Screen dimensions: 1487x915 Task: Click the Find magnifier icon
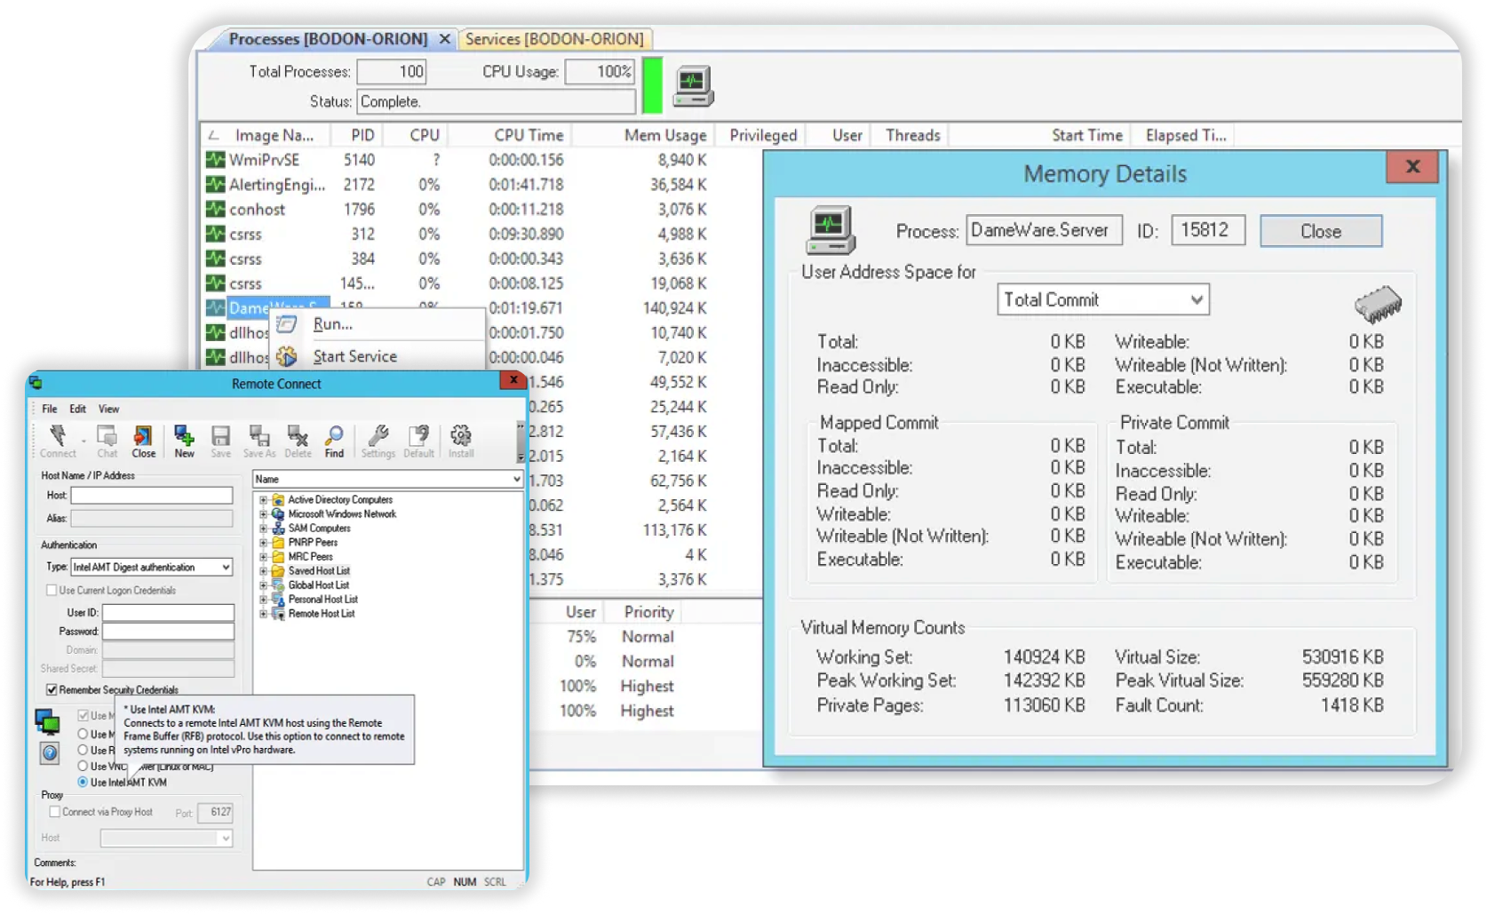pos(334,435)
